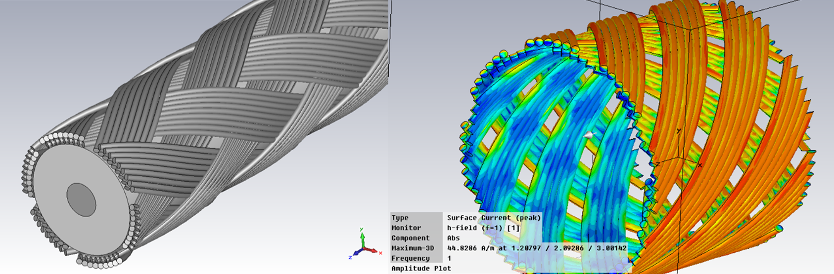Screen dimensions: 834x274
Task: Click the 'Abs' component value
Action: 453,238
